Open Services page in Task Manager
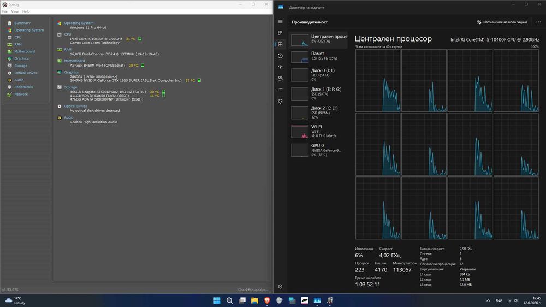This screenshot has width=546, height=307. pyautogui.click(x=280, y=101)
